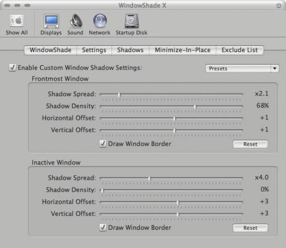
Task: Click the 68% shadow density value
Action: tap(263, 105)
